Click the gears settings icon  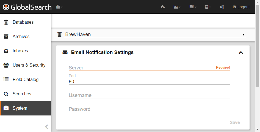tap(222, 7)
